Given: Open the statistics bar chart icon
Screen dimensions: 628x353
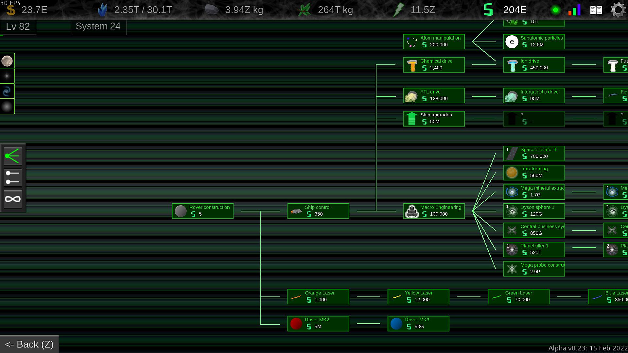Looking at the screenshot, I should pos(574,10).
